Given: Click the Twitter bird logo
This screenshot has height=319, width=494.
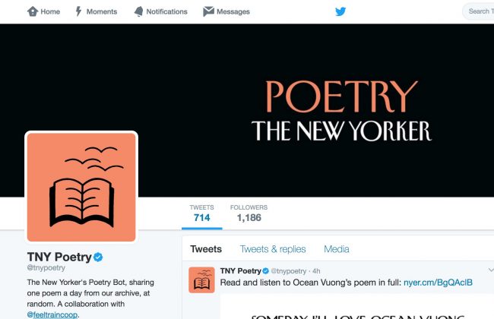Looking at the screenshot, I should click(340, 11).
